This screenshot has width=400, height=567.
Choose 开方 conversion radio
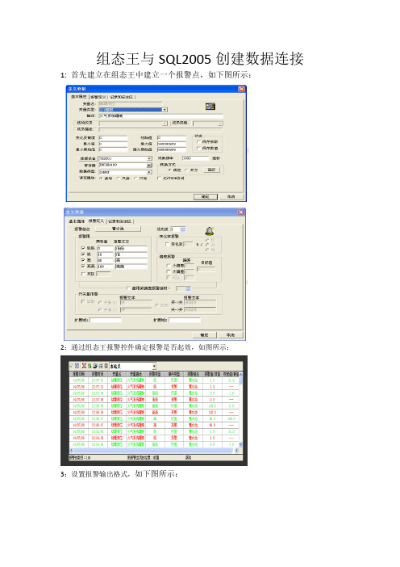pyautogui.click(x=186, y=170)
